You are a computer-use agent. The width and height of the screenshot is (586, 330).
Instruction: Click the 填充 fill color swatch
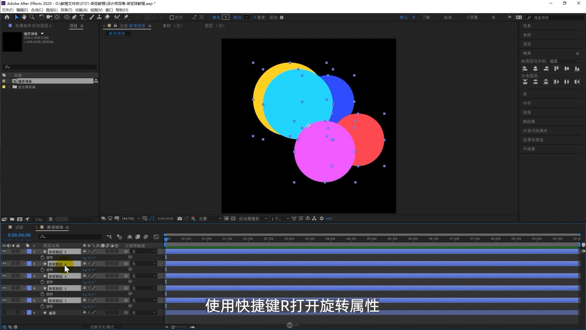pos(226,17)
